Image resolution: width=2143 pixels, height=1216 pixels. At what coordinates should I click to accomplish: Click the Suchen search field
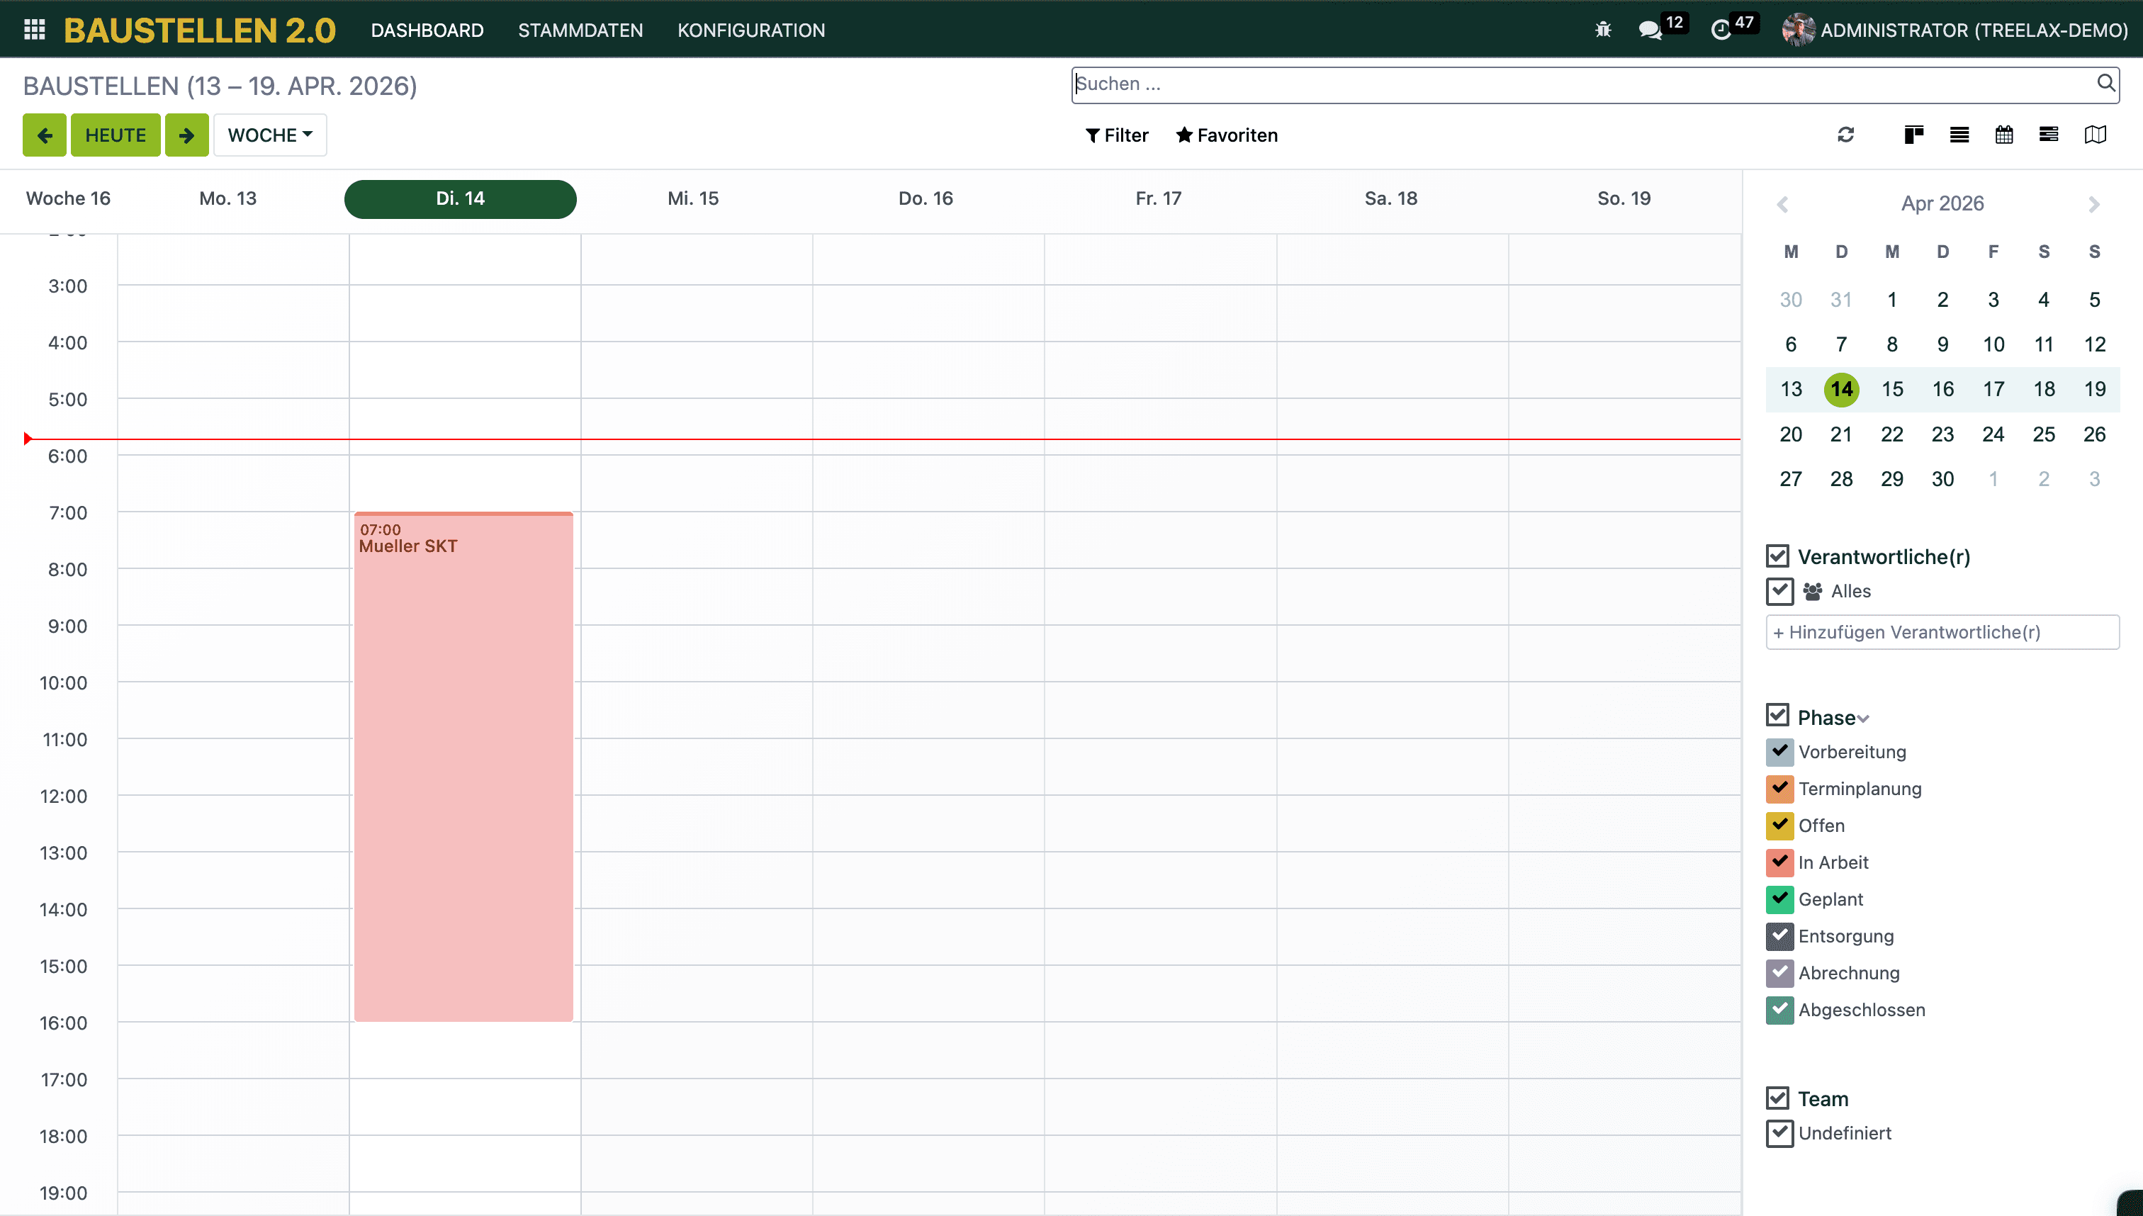[x=1578, y=84]
